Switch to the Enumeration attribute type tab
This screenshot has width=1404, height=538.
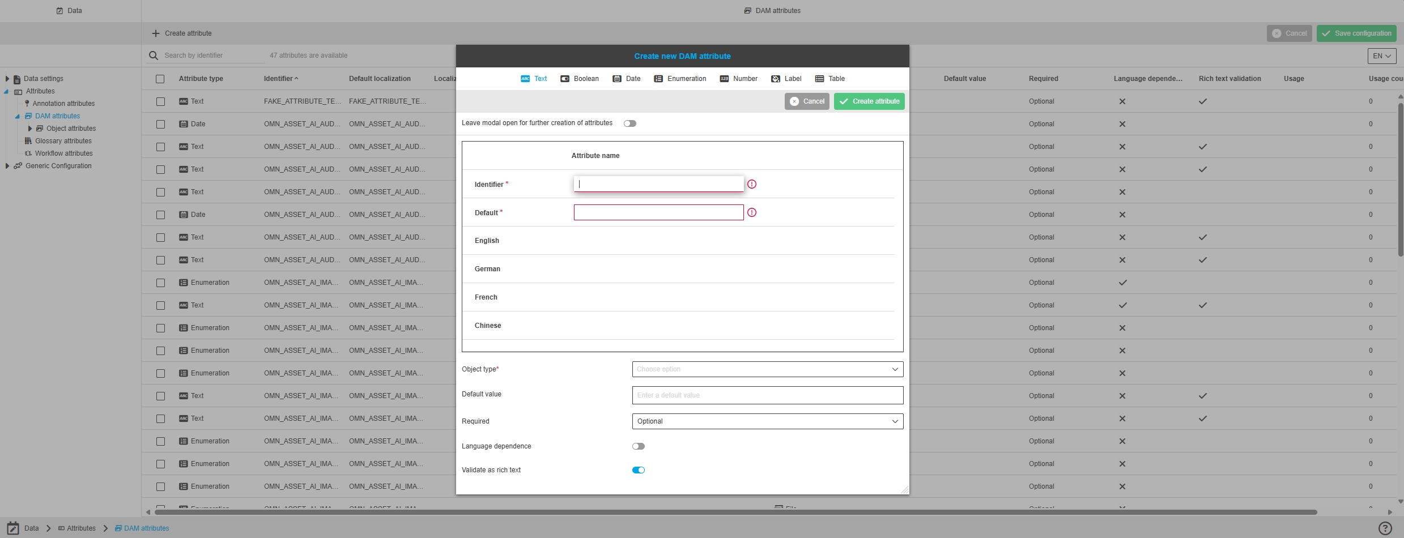point(680,79)
